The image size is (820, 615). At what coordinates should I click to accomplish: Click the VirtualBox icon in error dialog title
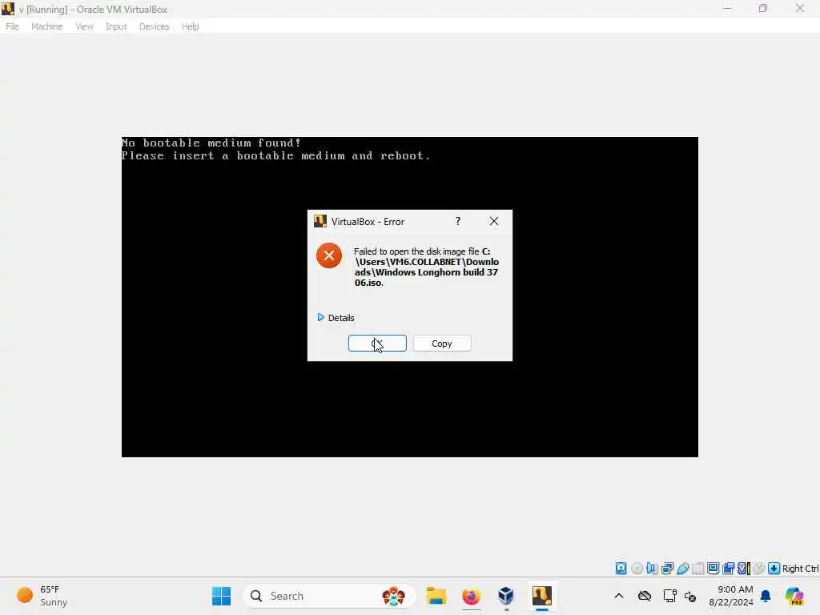(320, 221)
